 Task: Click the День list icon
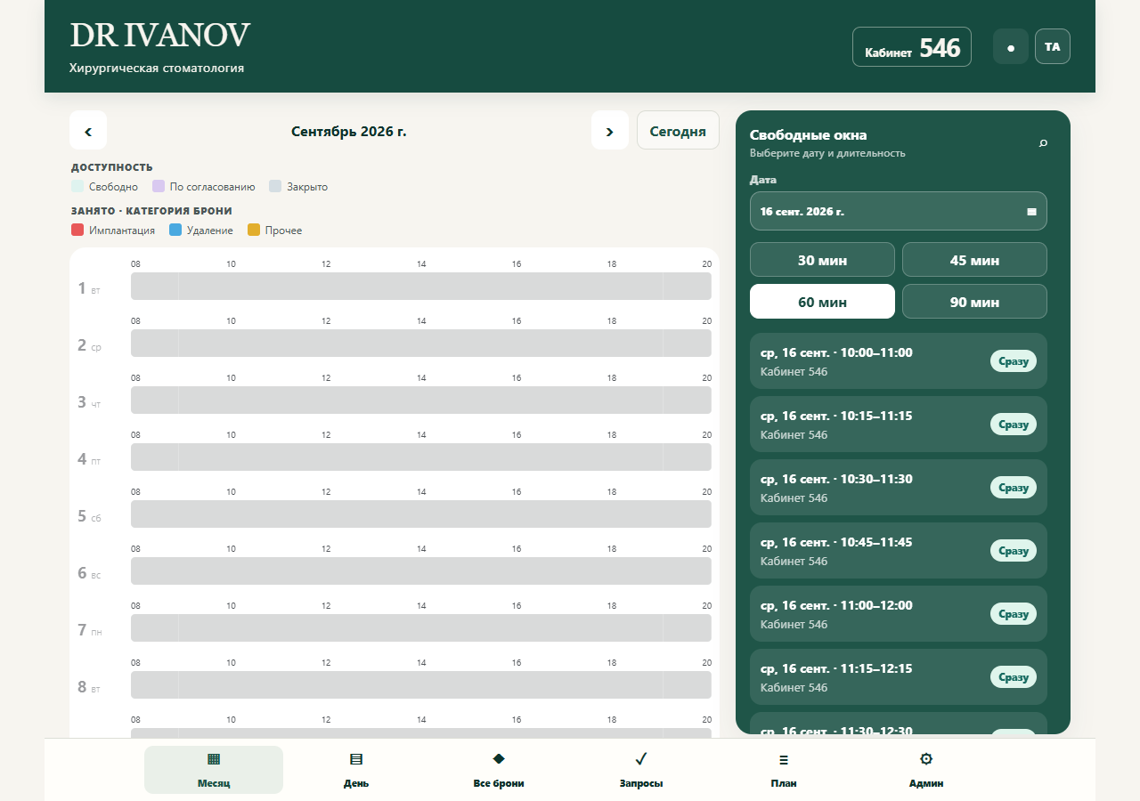[x=356, y=759]
